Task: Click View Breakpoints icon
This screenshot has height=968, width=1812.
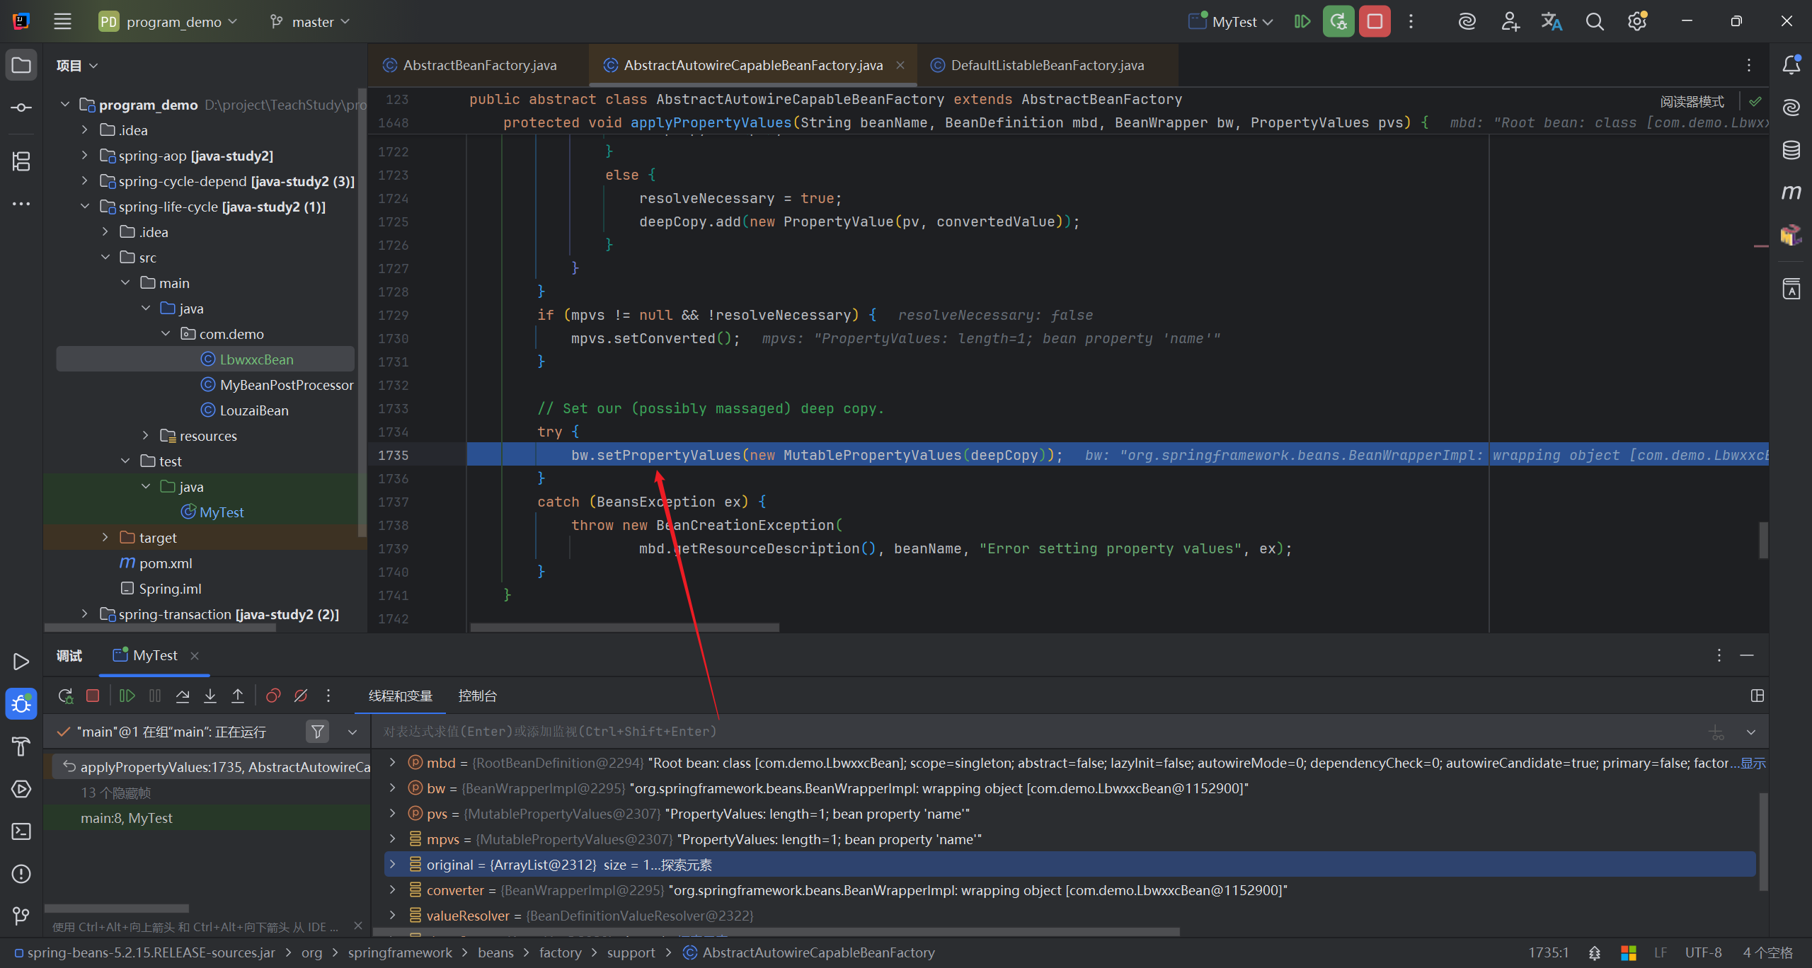Action: (273, 696)
